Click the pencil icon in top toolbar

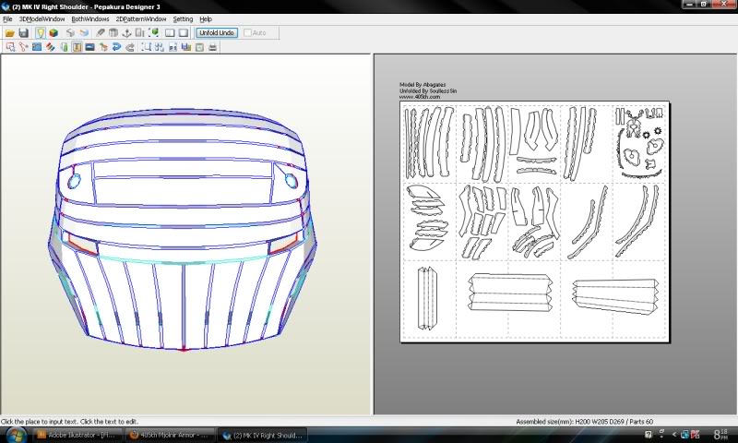pos(101,33)
